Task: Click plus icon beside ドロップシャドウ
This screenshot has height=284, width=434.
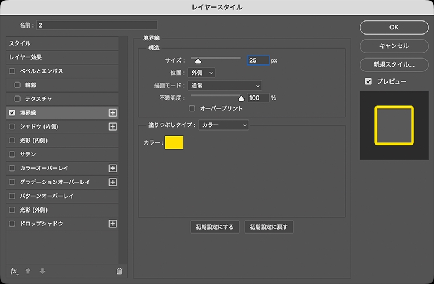Action: tap(113, 224)
